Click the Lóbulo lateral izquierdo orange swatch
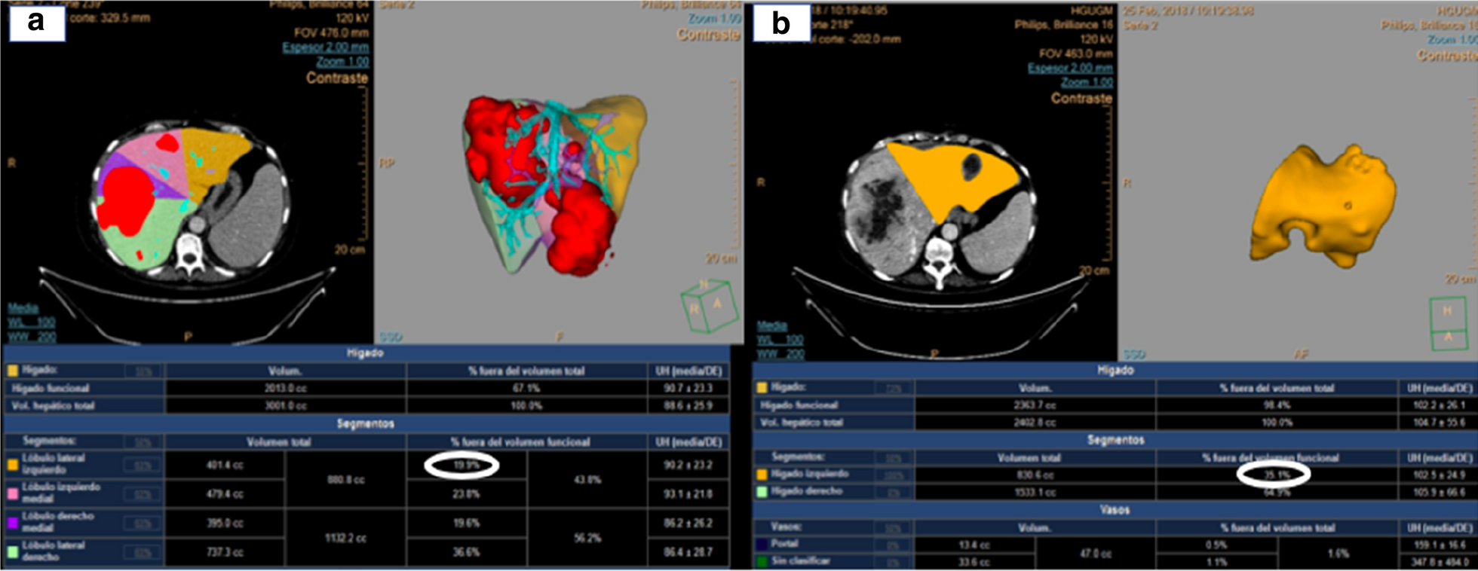The width and height of the screenshot is (1478, 571). tap(13, 465)
